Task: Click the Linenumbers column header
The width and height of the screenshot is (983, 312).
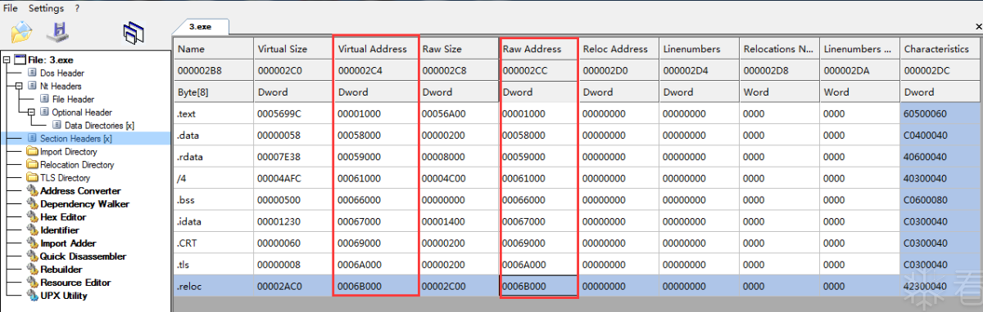Action: click(x=700, y=49)
